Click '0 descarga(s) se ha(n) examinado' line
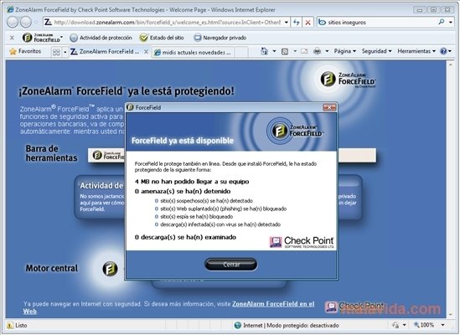The width and height of the screenshot is (460, 335). (x=185, y=237)
